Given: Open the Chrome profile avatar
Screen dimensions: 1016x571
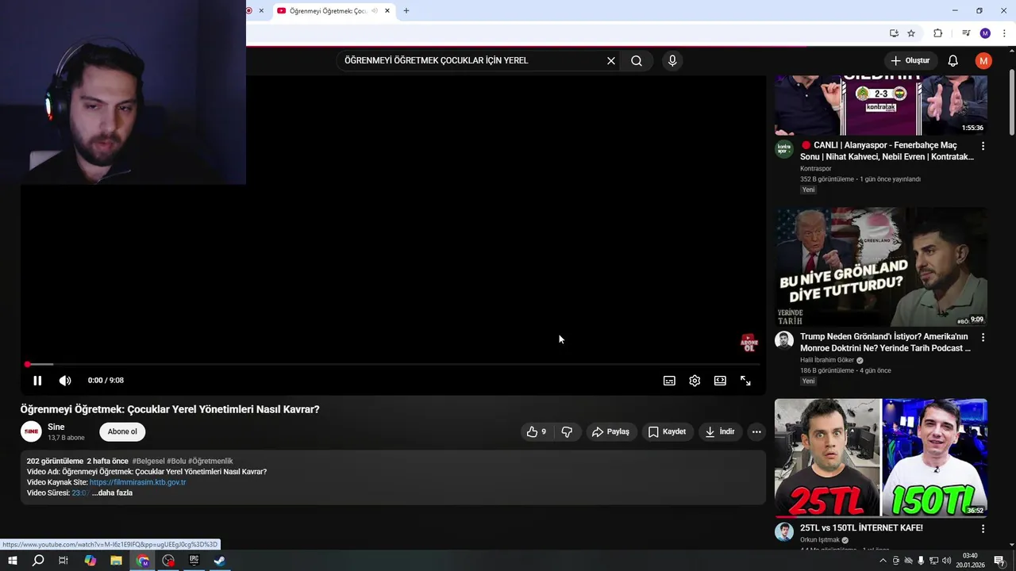Looking at the screenshot, I should 985,33.
